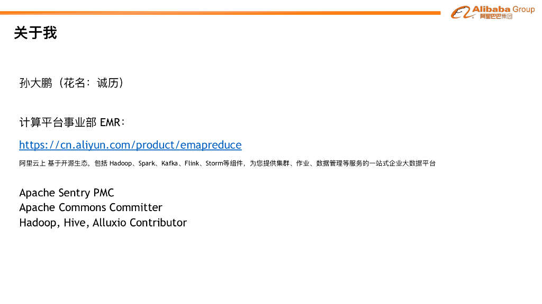Click the Alibaba smiley logo icon
This screenshot has width=542, height=304.
[x=460, y=12]
